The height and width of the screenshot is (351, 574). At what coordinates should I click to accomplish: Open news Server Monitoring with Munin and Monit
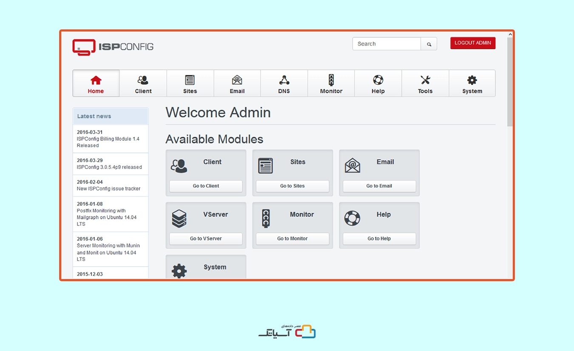point(108,252)
